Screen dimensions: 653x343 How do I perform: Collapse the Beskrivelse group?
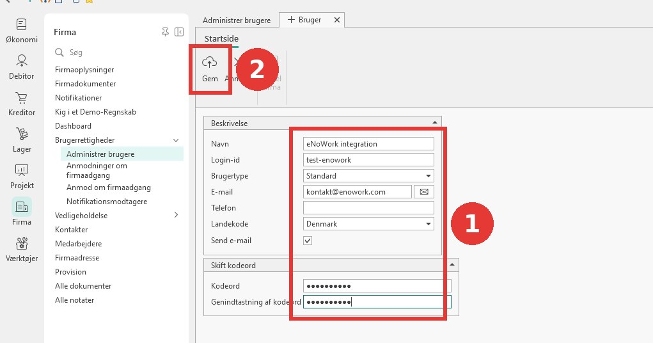point(435,122)
